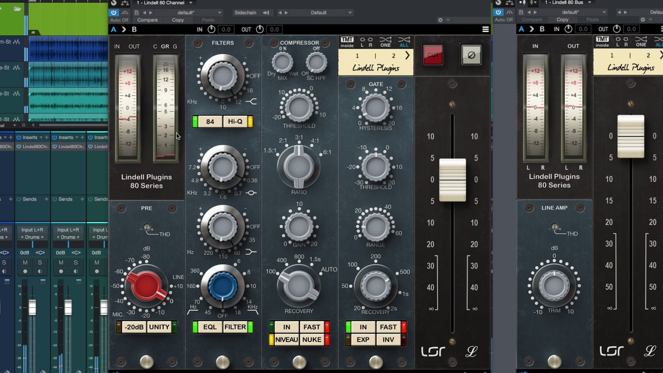Open the Channel plugin hamburger menu
Viewport: 663px width, 373px height.
tap(485, 30)
